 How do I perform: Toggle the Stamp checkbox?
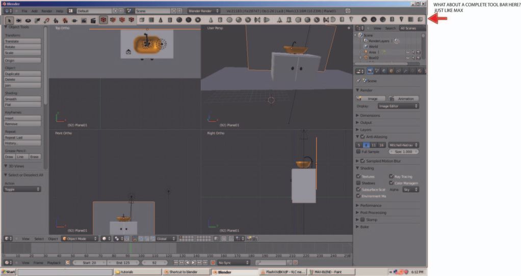point(363,220)
